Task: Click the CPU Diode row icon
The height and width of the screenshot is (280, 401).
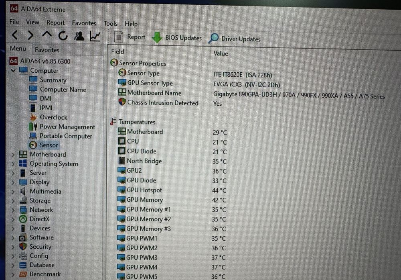Action: pos(122,151)
